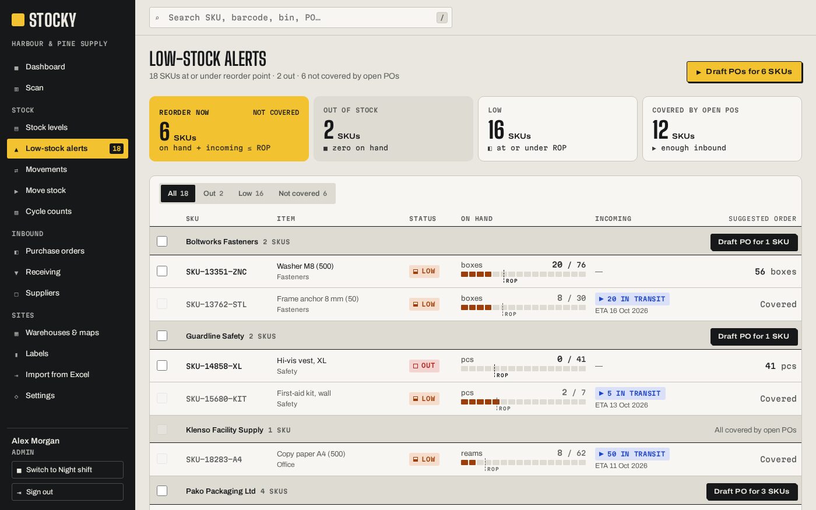Click the Receiving down-arrow icon

pos(16,273)
